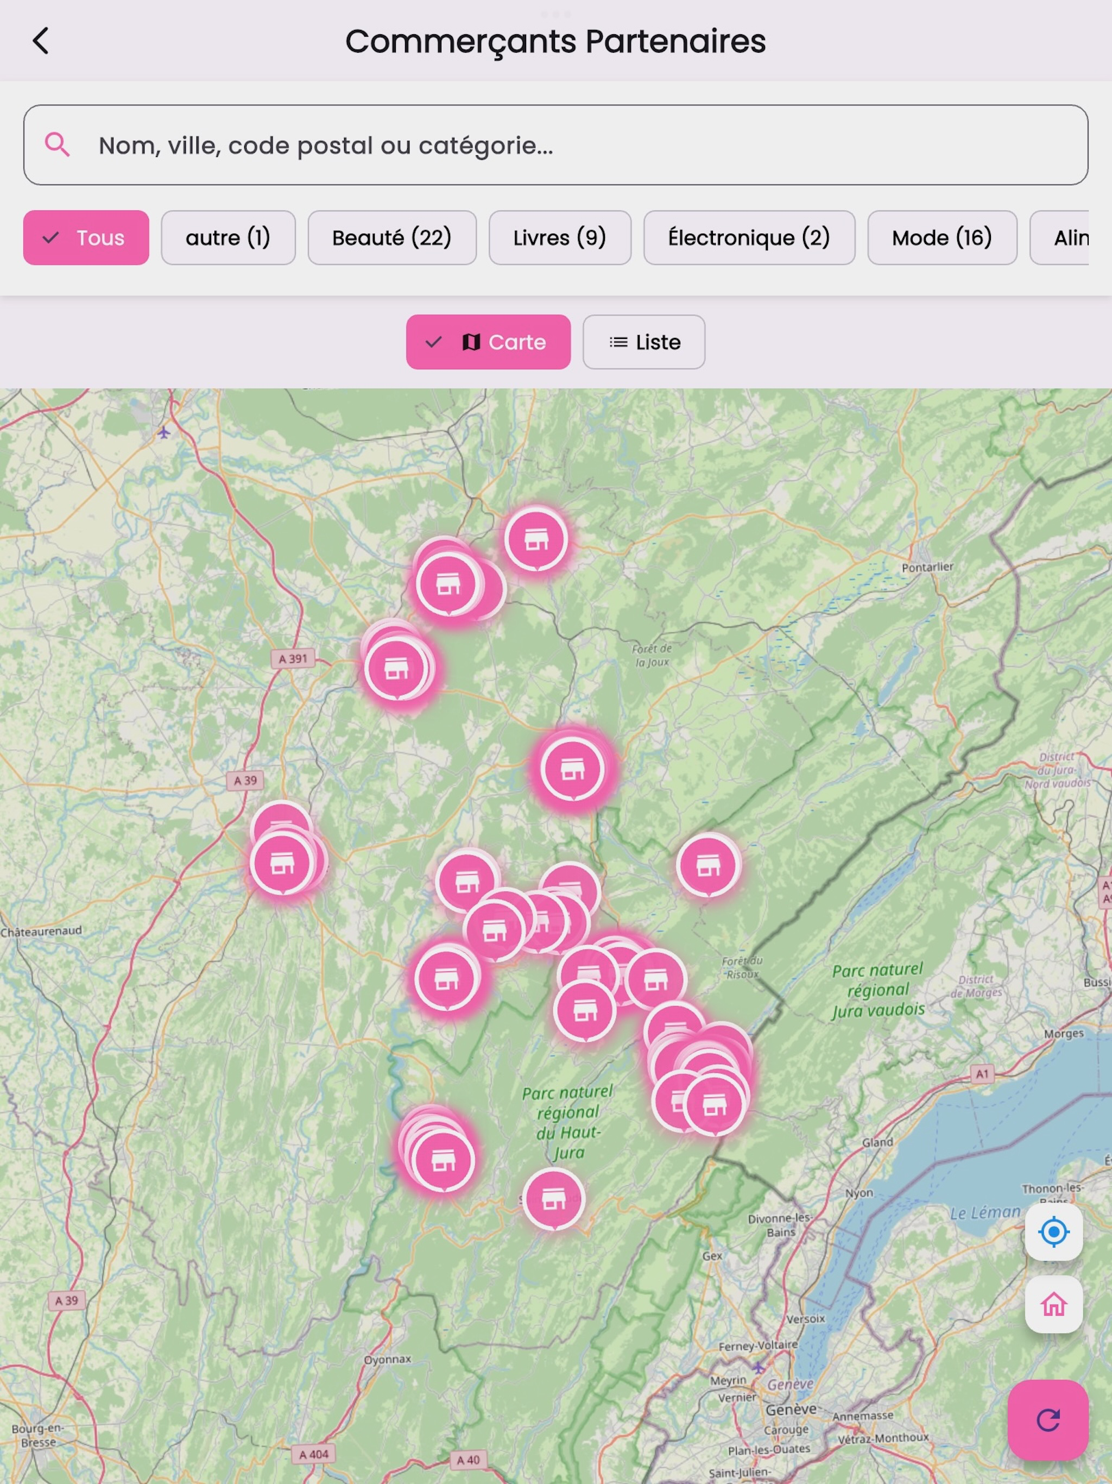Click the Genève city label on map

pyautogui.click(x=791, y=1410)
